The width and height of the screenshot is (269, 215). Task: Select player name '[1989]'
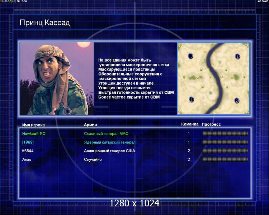pos(28,142)
